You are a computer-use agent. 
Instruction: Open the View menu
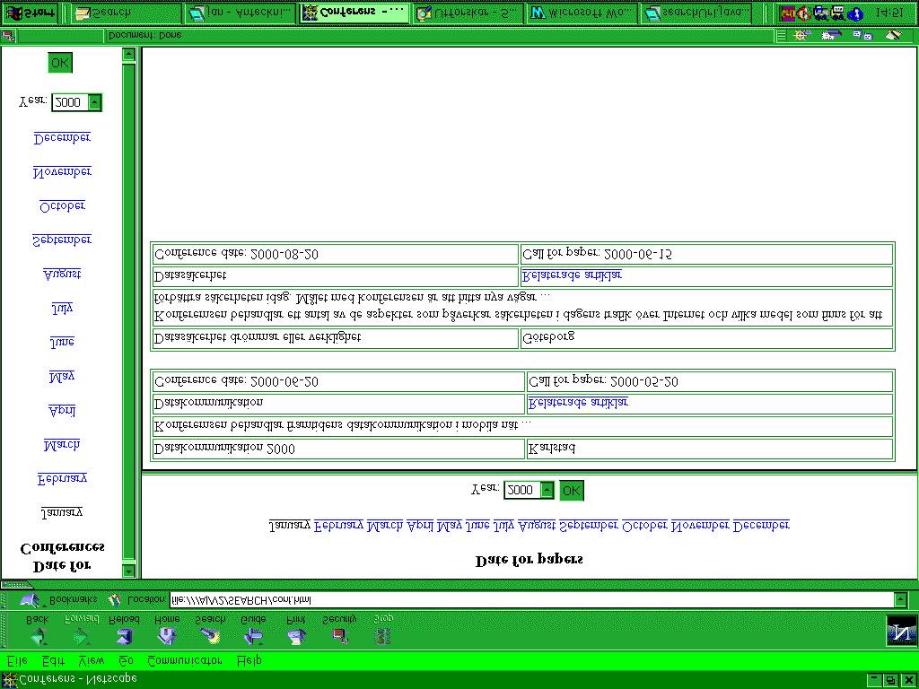(92, 660)
